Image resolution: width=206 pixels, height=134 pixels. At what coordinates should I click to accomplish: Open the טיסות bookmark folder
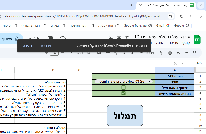pyautogui.click(x=10, y=26)
